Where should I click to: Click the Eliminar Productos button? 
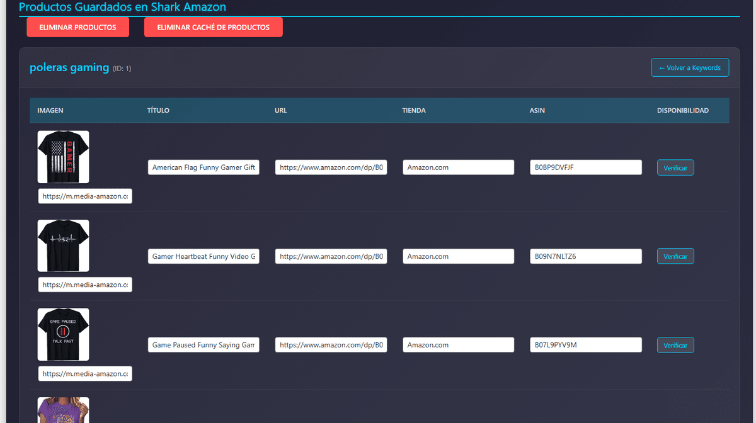(77, 27)
